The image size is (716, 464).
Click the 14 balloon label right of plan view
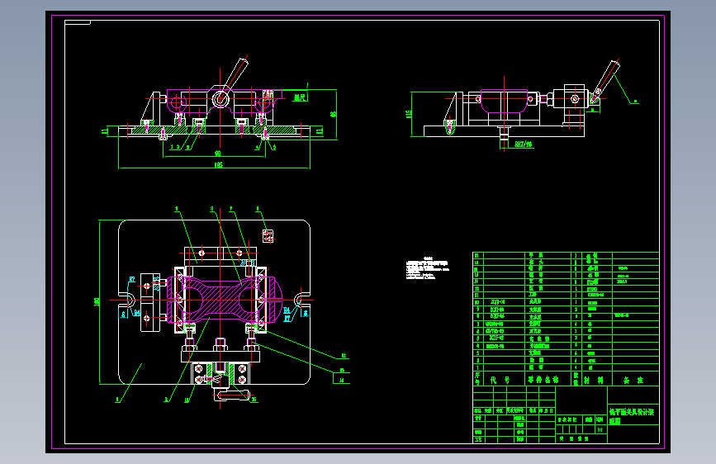pos(342,380)
